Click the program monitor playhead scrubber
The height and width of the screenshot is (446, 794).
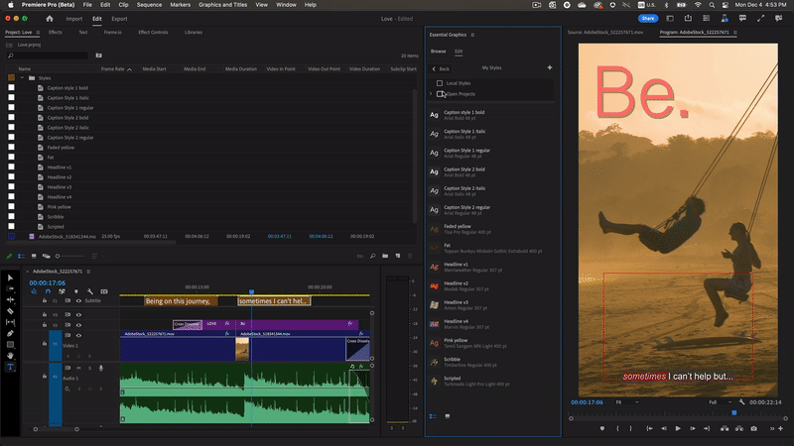[x=734, y=412]
